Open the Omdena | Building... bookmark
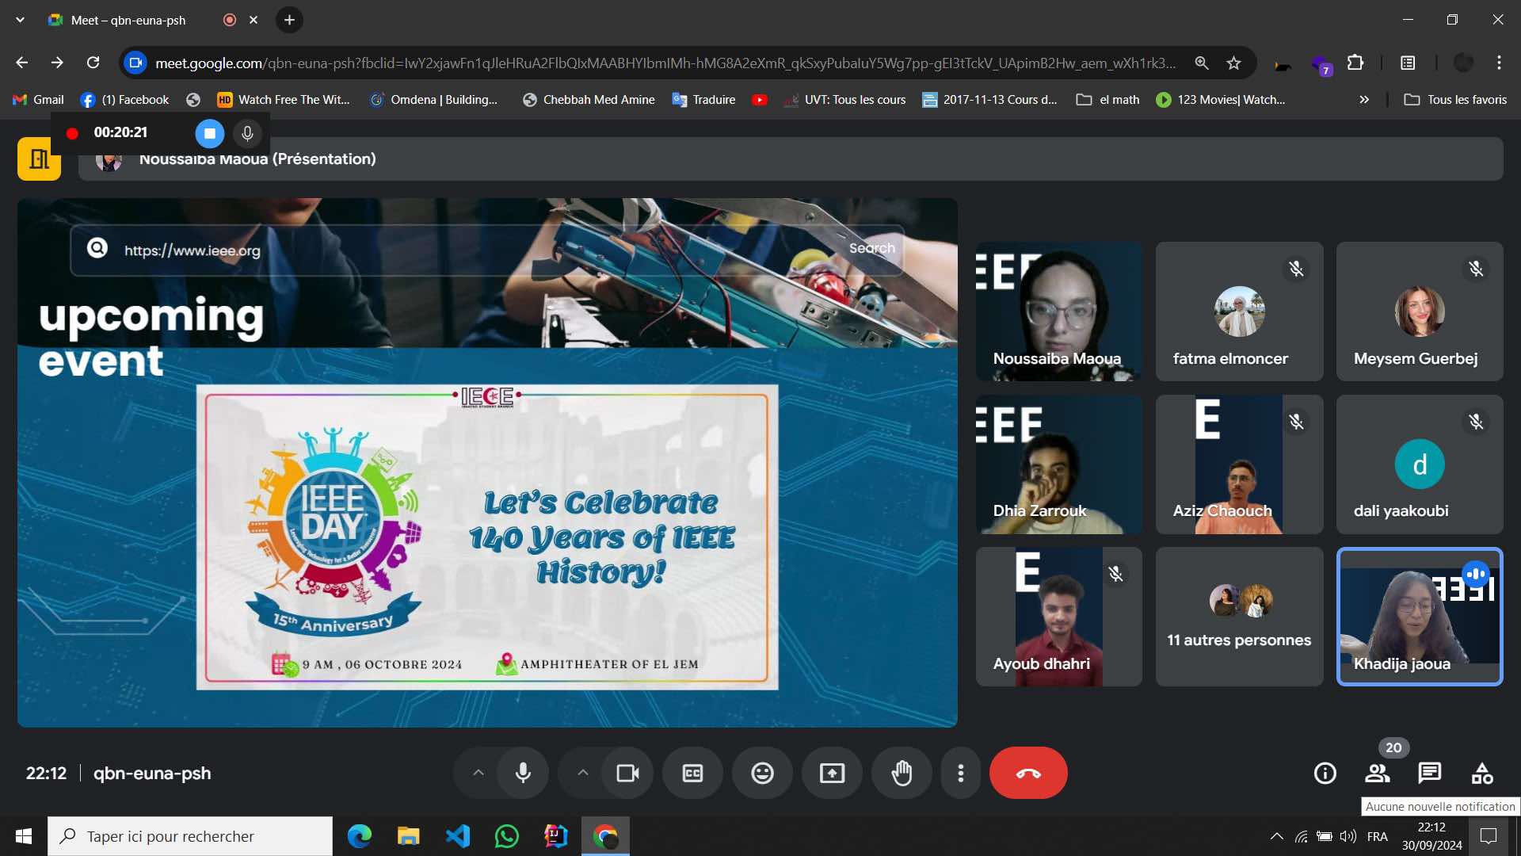The width and height of the screenshot is (1521, 856). (434, 100)
